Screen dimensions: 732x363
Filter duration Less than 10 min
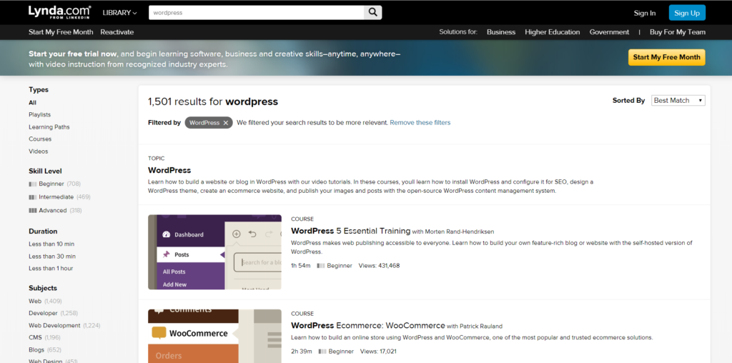click(51, 244)
